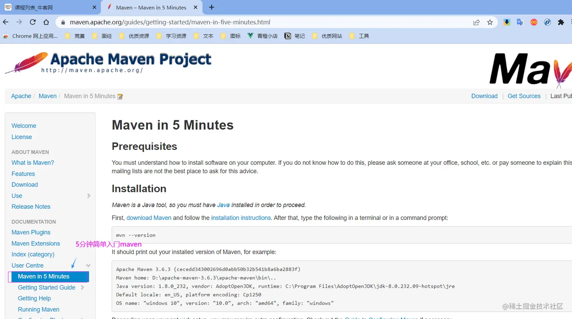Image resolution: width=572 pixels, height=319 pixels.
Task: Collapse the User Centre section arrow
Action: coord(88,265)
